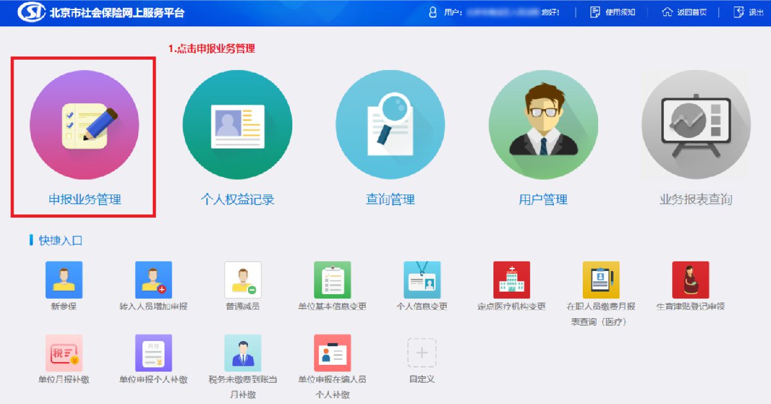Add a shortcut via 自定义 plus box
771x404 pixels.
pyautogui.click(x=422, y=353)
